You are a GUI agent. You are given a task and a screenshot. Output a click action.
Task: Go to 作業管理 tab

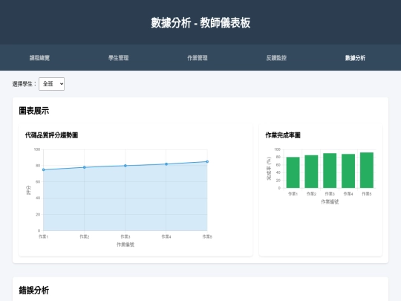point(198,58)
